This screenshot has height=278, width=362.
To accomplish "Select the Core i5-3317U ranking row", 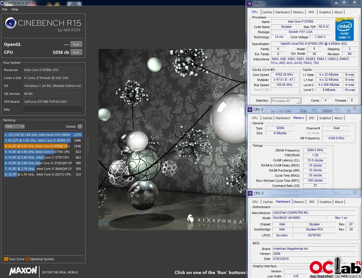I will point(43,174).
